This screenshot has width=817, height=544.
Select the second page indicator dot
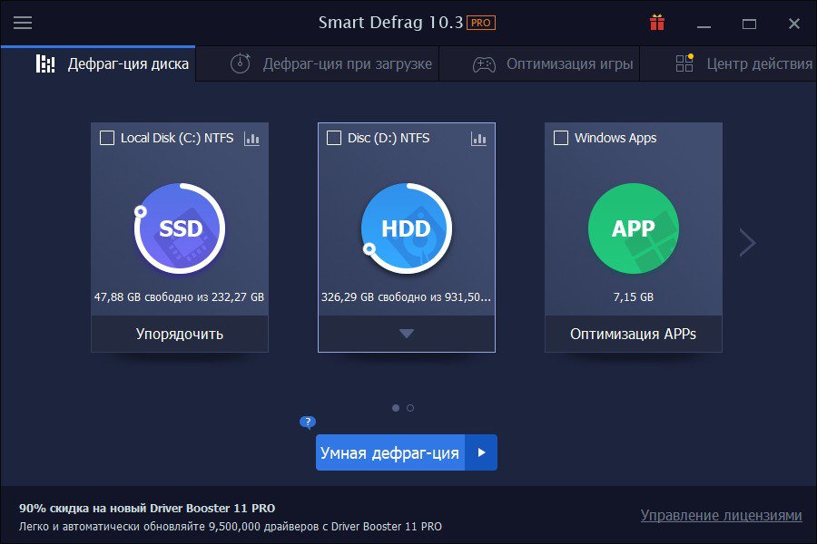click(x=410, y=408)
